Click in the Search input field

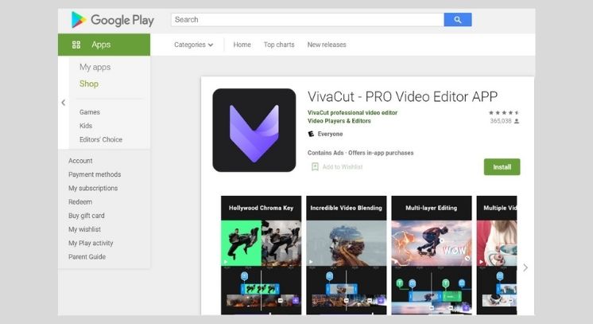tap(308, 20)
